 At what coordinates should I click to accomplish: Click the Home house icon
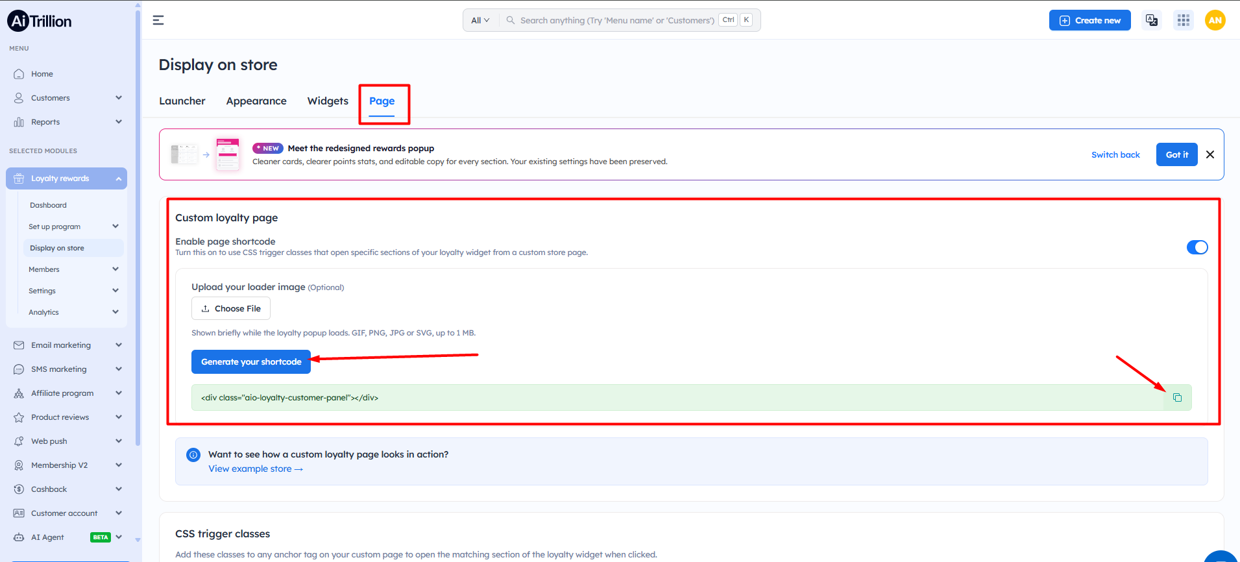19,74
